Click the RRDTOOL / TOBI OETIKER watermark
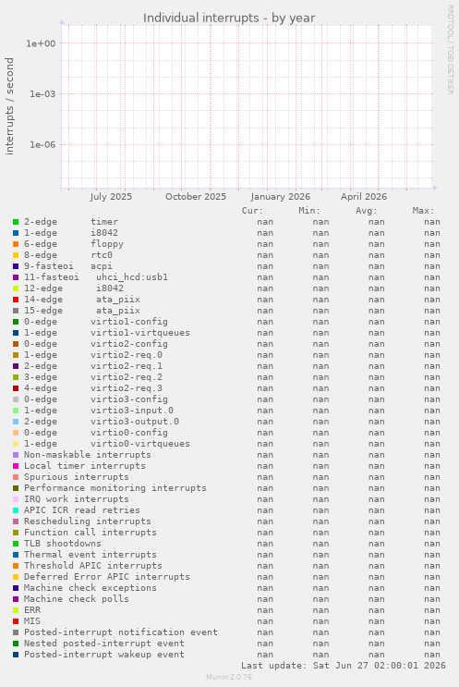This screenshot has width=459, height=687. (450, 50)
